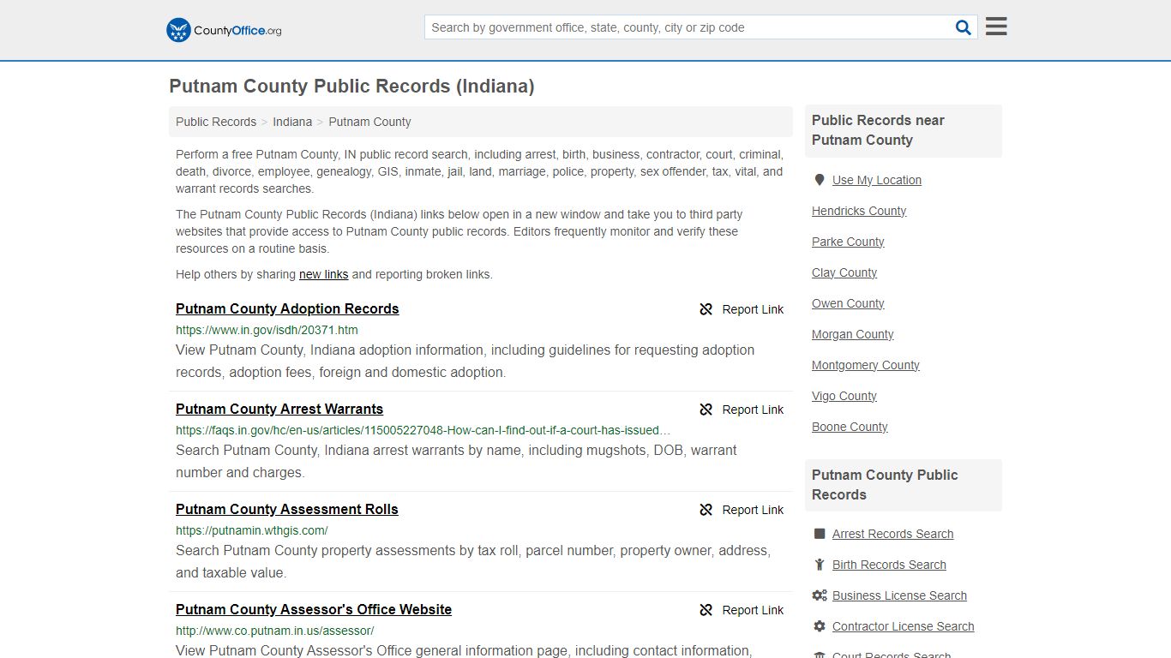Click Use My Location

click(x=877, y=180)
